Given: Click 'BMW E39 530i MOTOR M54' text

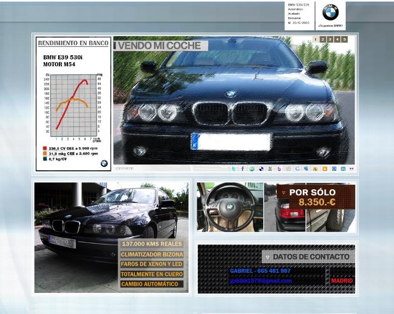Looking at the screenshot, I should (x=63, y=61).
